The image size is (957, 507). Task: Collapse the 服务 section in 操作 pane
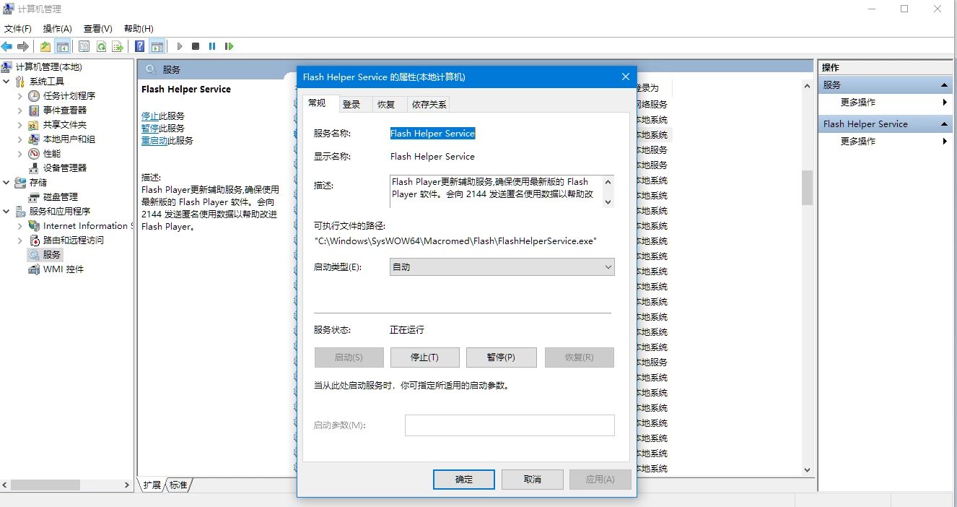coord(944,85)
